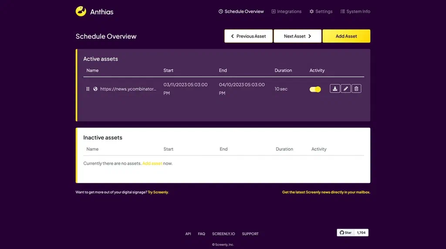Click the globe icon beside the asset URL
Viewport: 446px width, 249px height.
95,89
